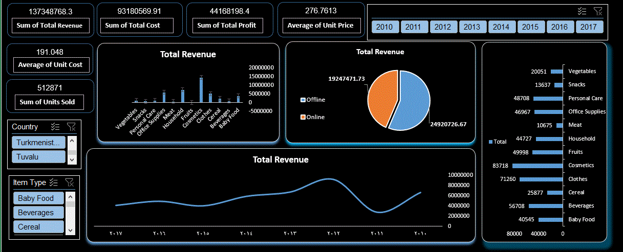The image size is (623, 252).
Task: Select the pie data label 19247471.73
Action: point(347,79)
